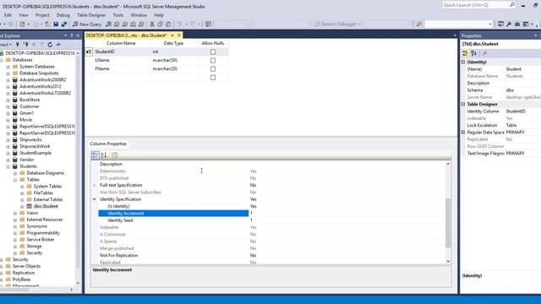Click Column Properties scroll down arrow
Image resolution: width=541 pixels, height=304 pixels.
tap(448, 261)
